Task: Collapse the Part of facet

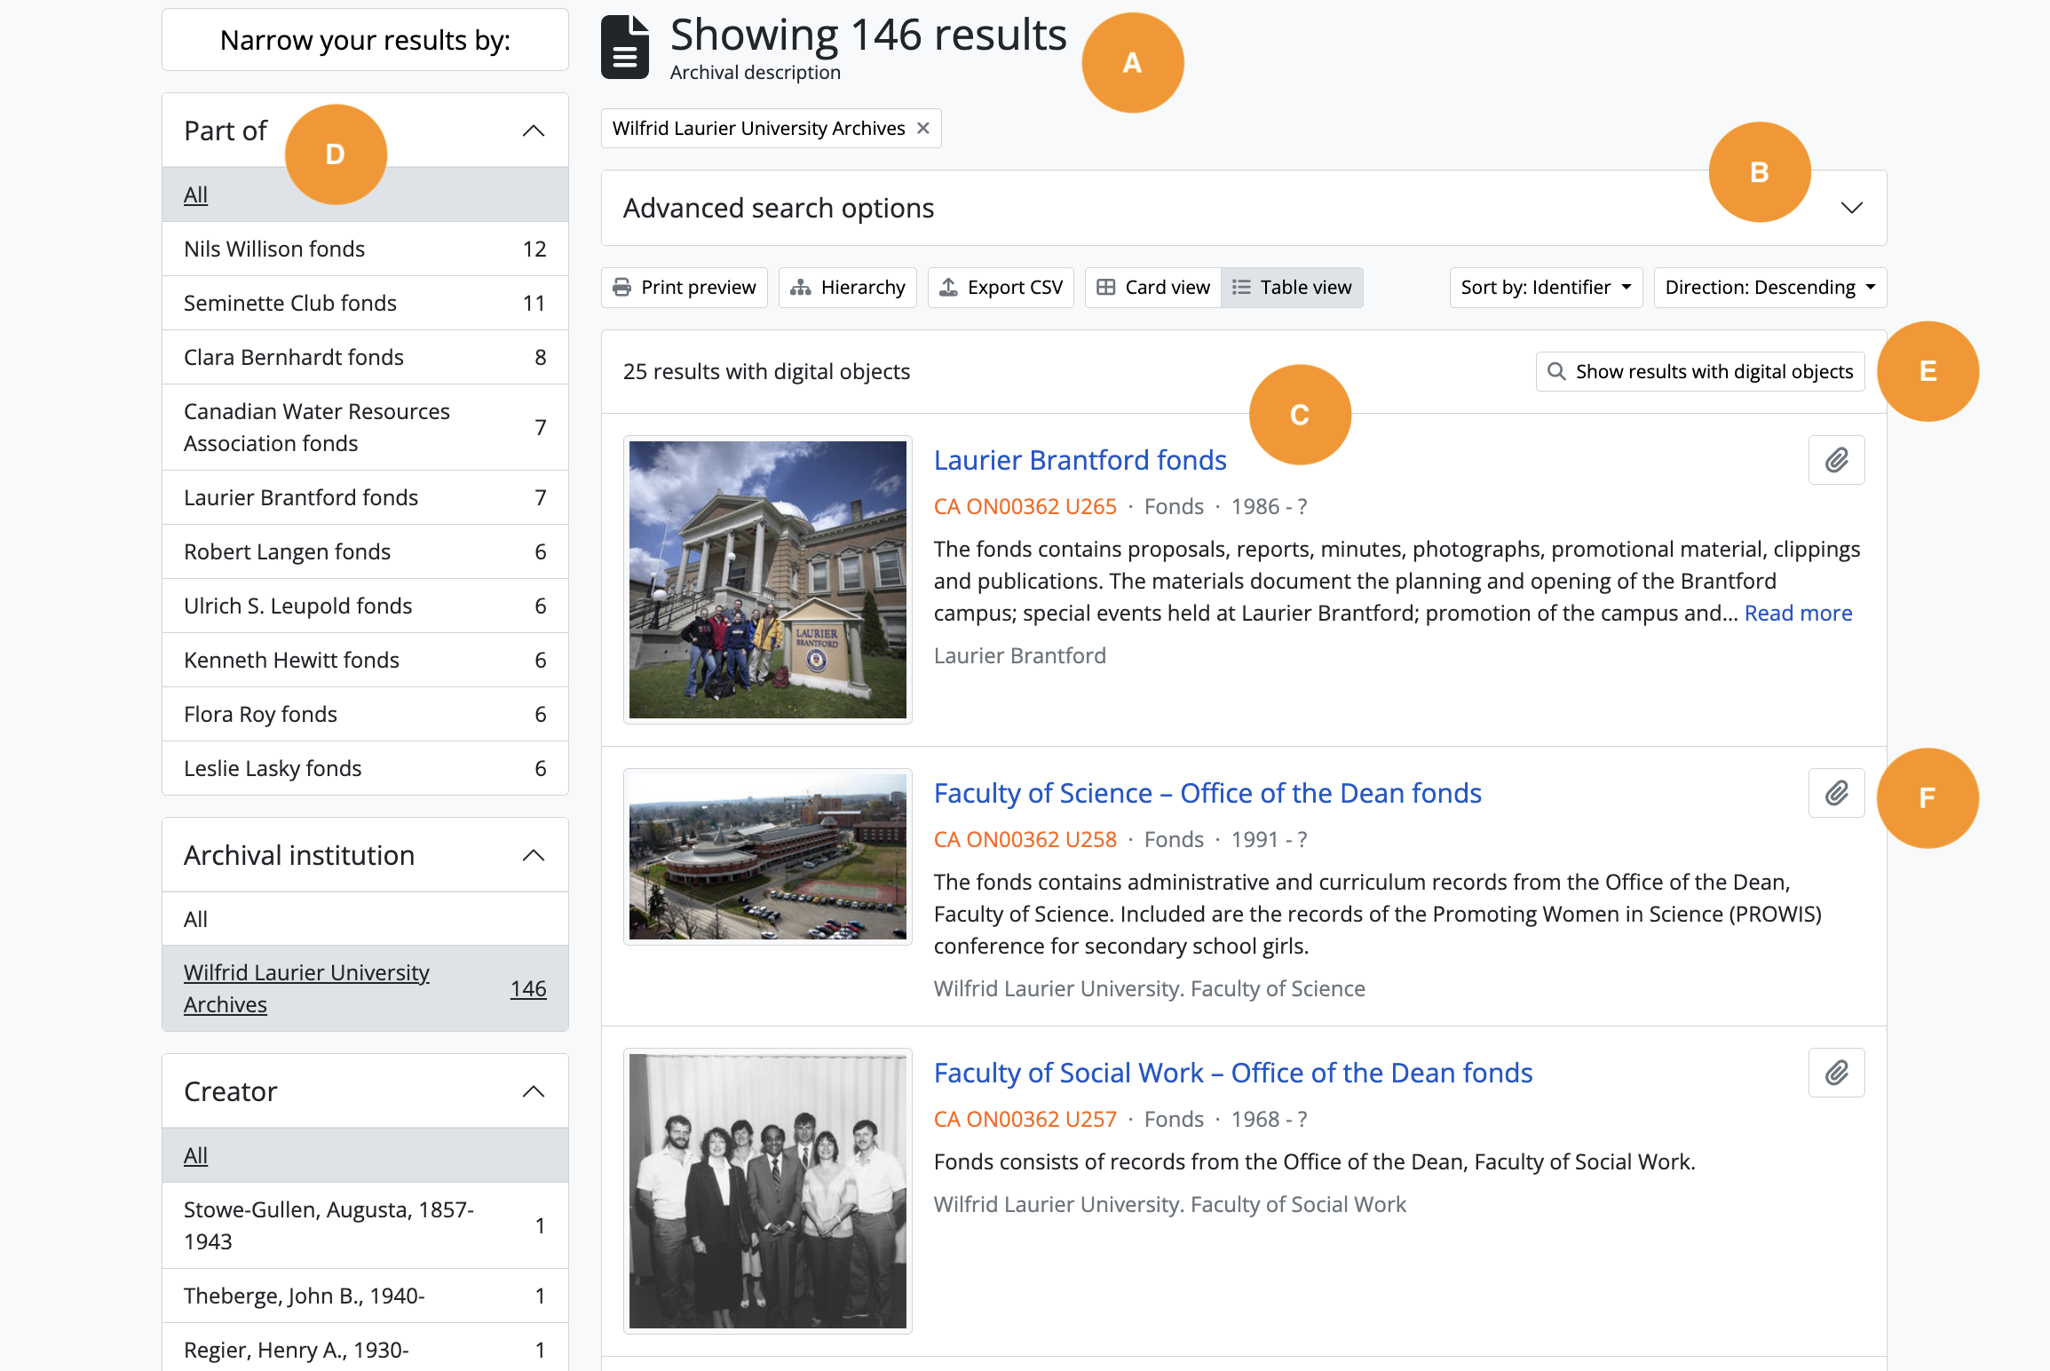Action: (533, 131)
